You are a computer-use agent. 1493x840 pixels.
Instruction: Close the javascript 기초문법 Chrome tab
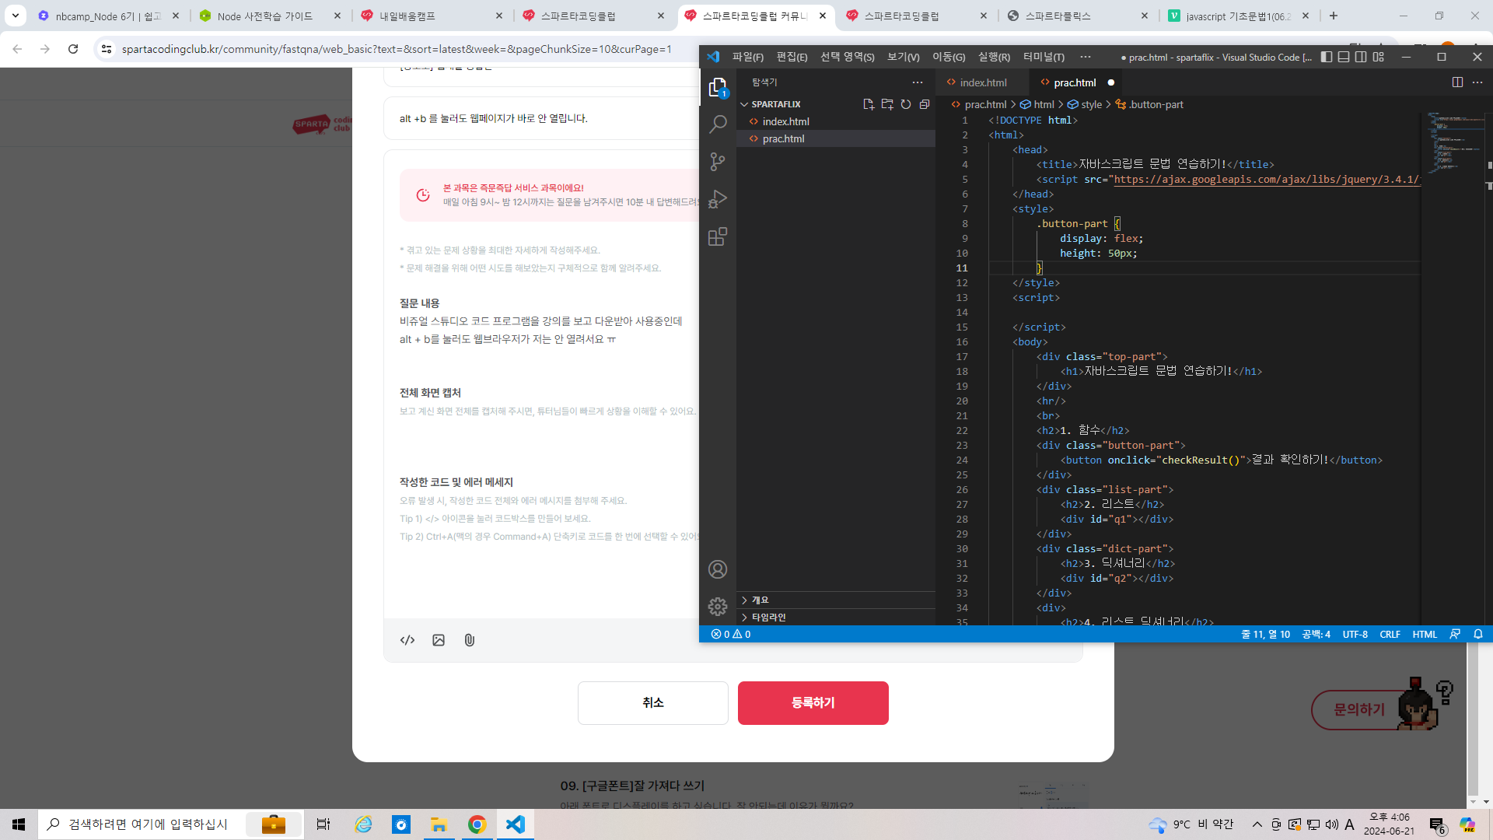(1306, 16)
